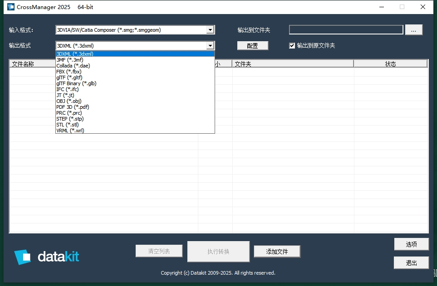Viewport: 437px width, 286px height.
Task: Click the 清空列表 clear list button
Action: coord(159,251)
